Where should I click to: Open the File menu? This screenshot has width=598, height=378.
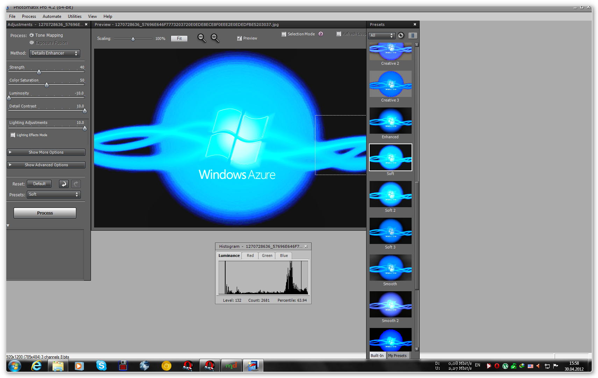12,16
